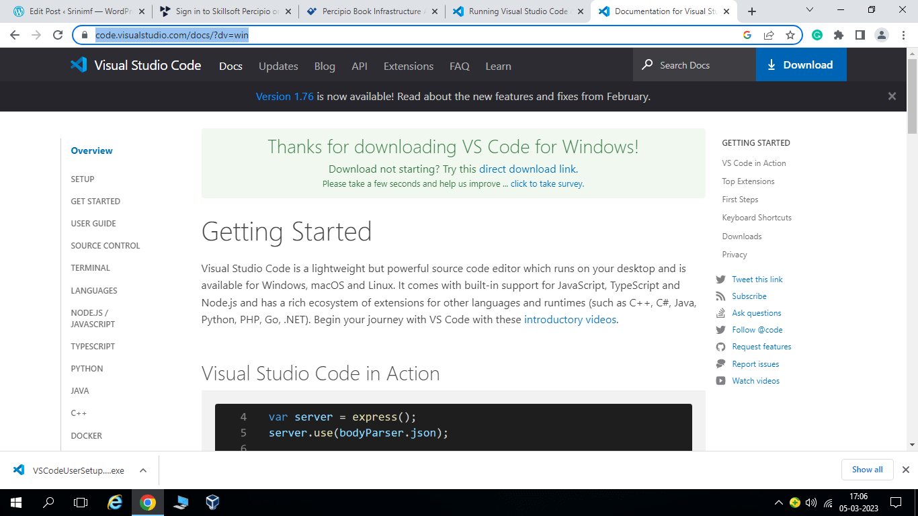The width and height of the screenshot is (918, 516).
Task: Follow the direct download link
Action: (528, 169)
